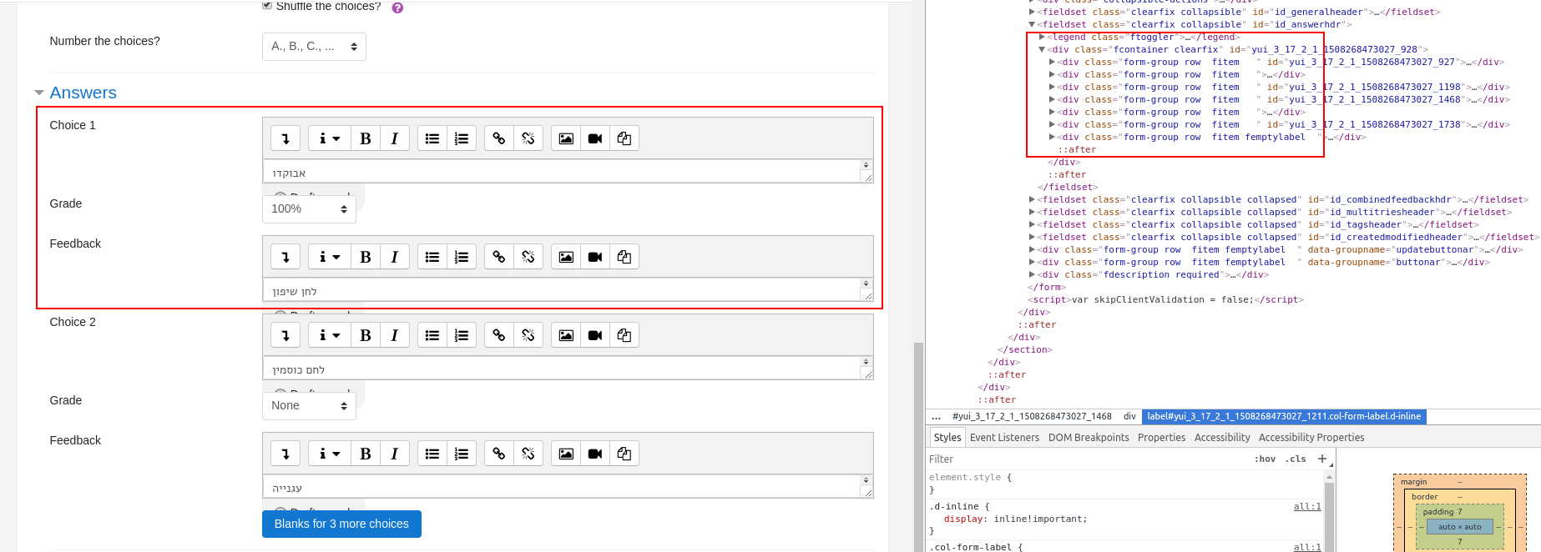The height and width of the screenshot is (552, 1541).
Task: Insert image in Choice 1 editor
Action: (565, 138)
